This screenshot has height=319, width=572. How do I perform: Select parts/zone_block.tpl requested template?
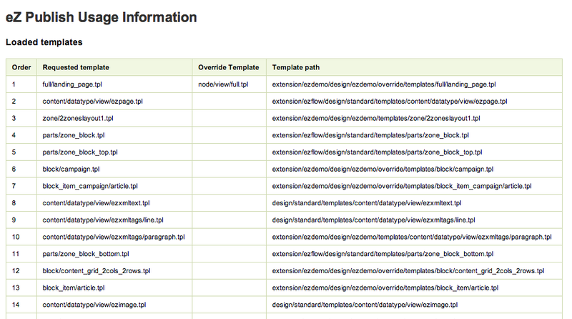coord(74,135)
